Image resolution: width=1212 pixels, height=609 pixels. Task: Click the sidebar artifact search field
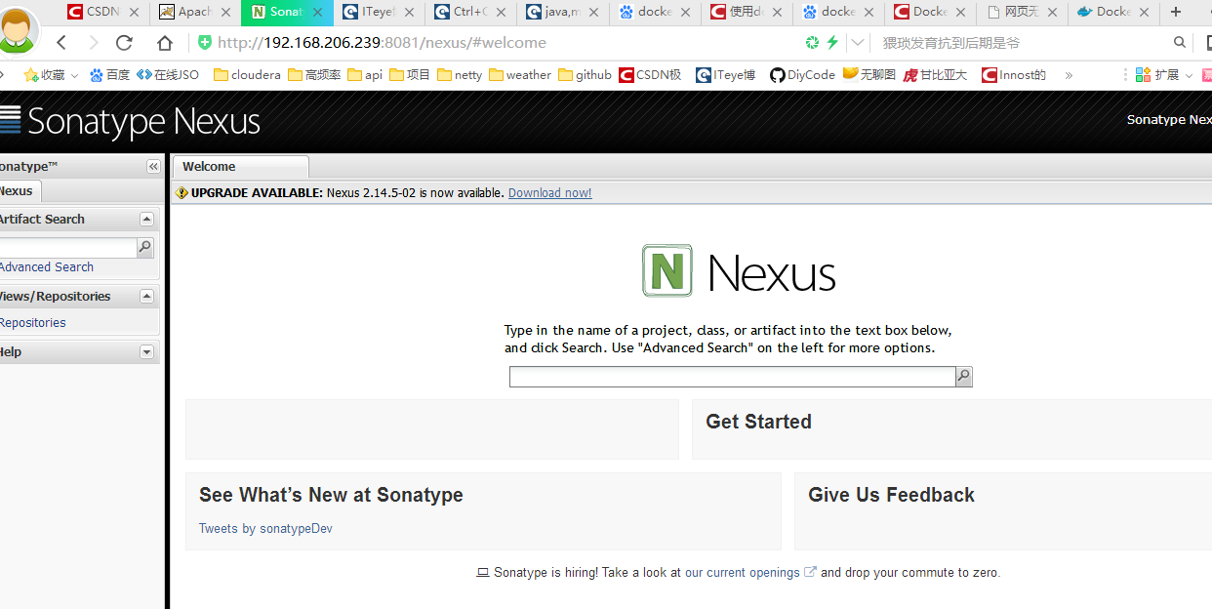pos(67,248)
